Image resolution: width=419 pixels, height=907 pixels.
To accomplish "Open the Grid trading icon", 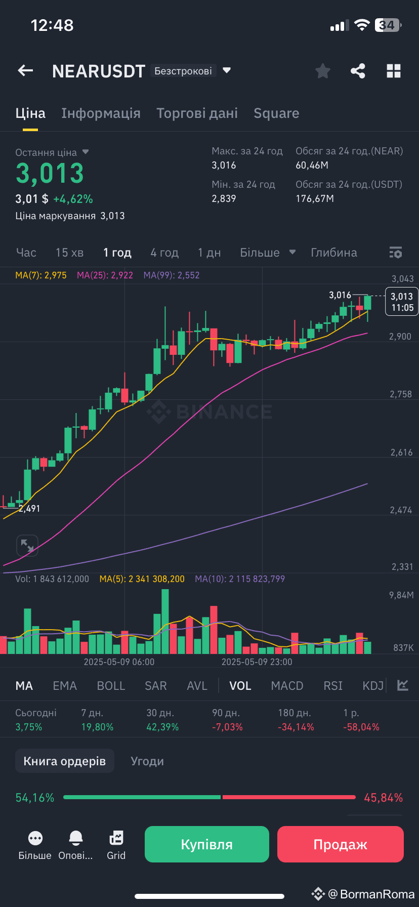I will 116,838.
